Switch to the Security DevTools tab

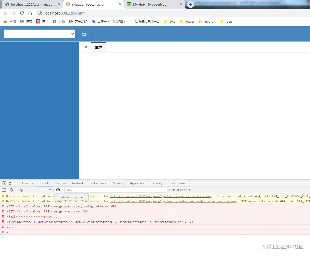point(157,183)
